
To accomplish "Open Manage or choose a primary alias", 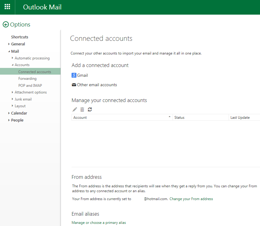I will (x=99, y=223).
